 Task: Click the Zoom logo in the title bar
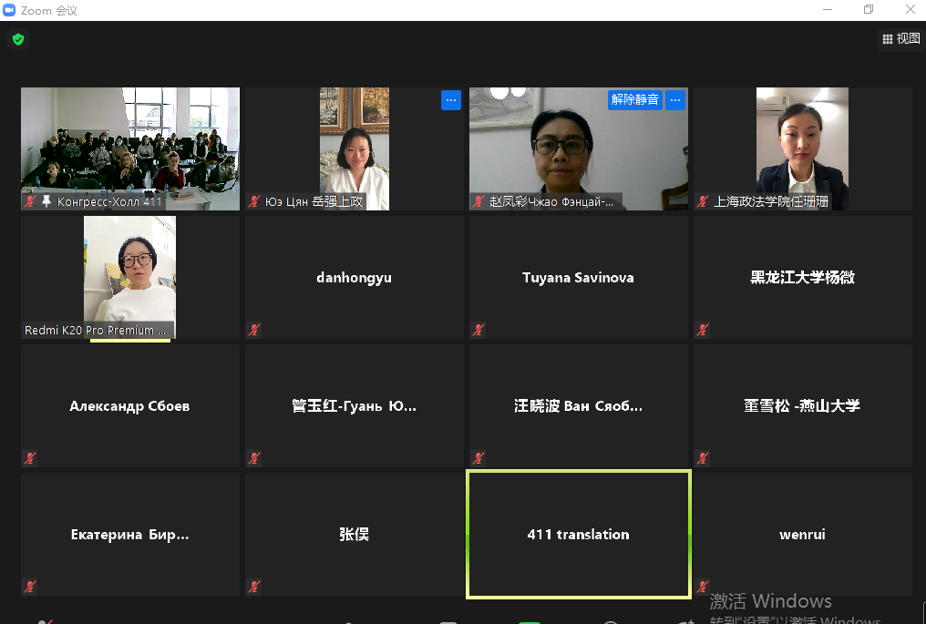[10, 9]
